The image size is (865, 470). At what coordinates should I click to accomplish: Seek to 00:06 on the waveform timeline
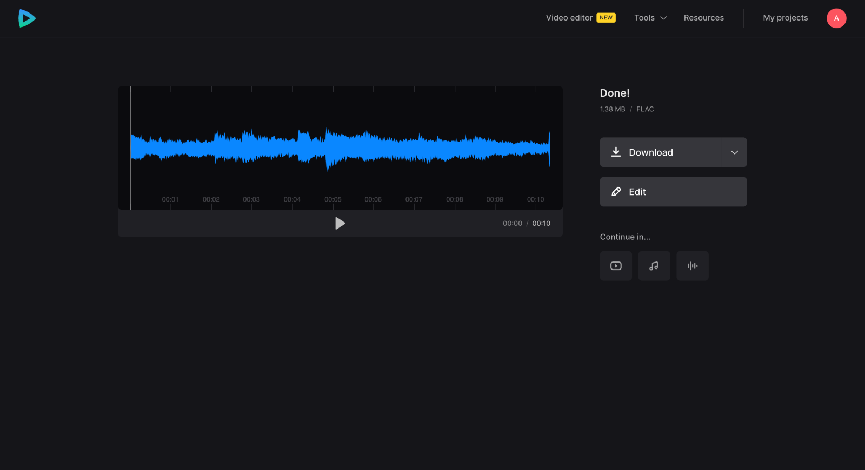373,199
